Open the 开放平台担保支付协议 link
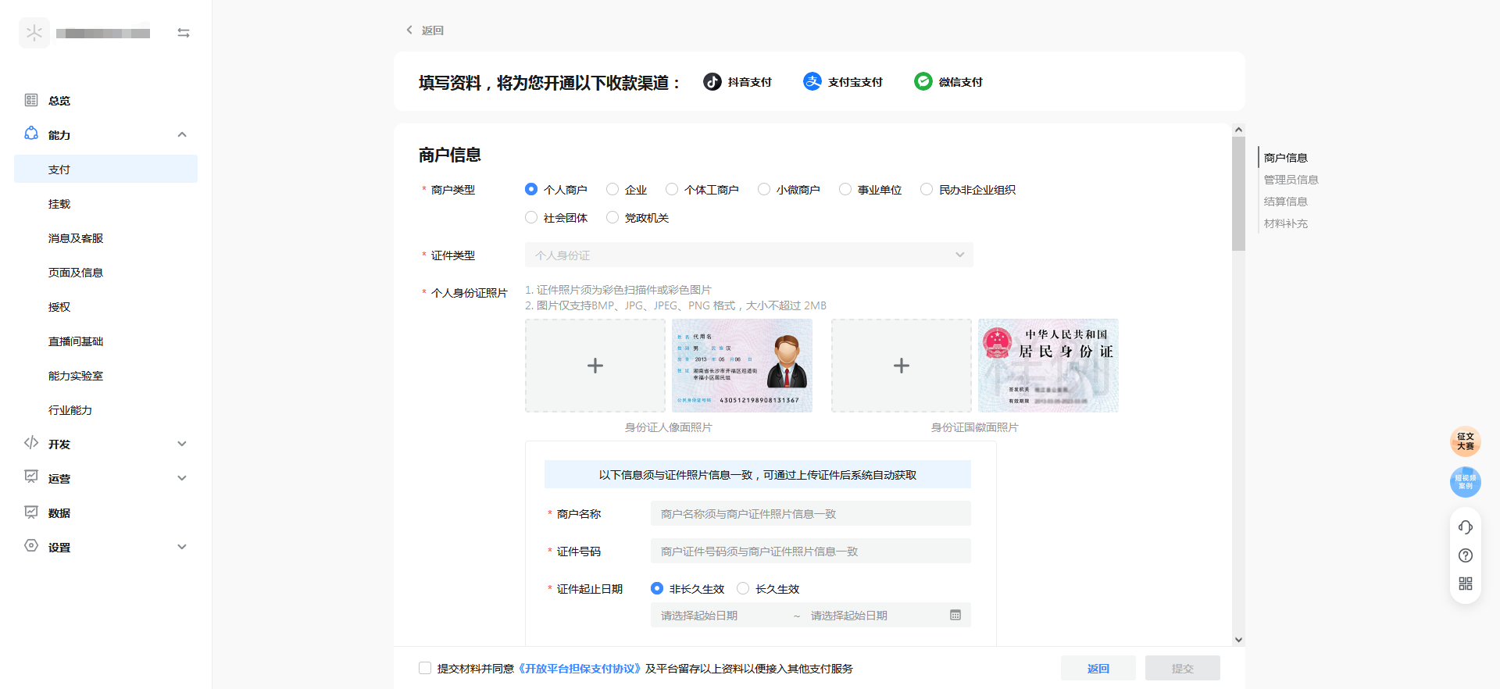 [579, 669]
